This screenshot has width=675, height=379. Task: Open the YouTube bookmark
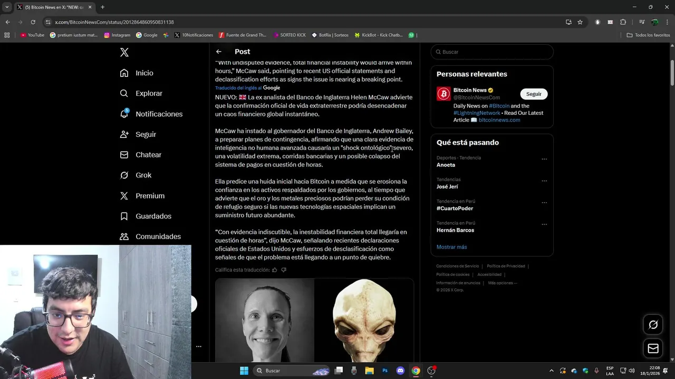click(x=33, y=35)
